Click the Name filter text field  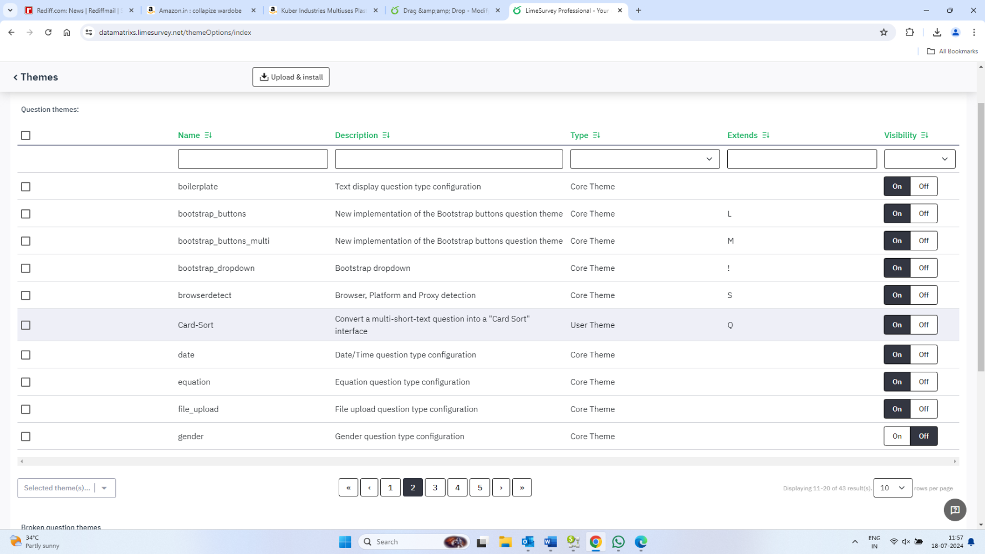point(253,159)
